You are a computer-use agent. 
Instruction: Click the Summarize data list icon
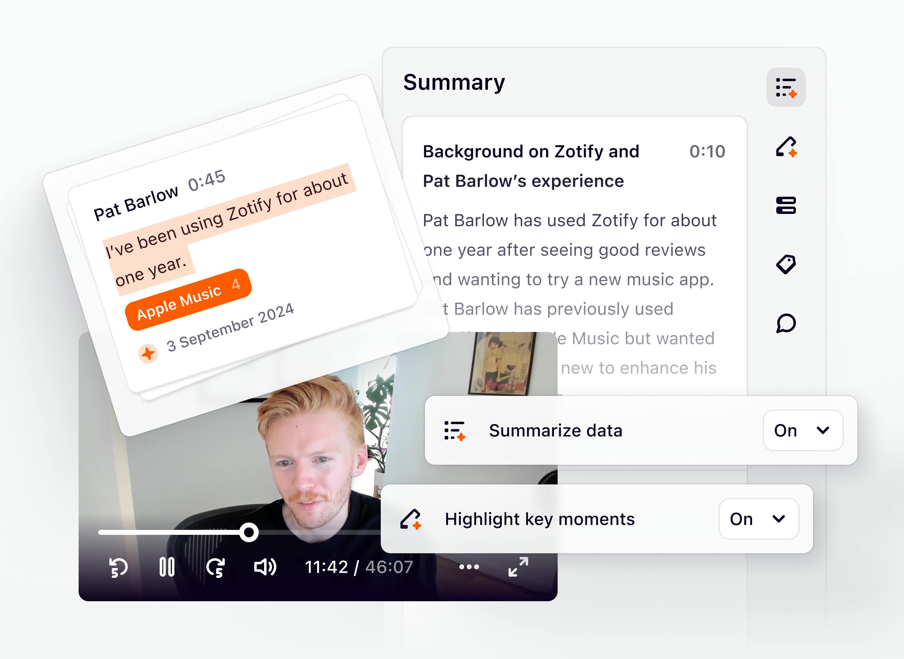pos(455,431)
